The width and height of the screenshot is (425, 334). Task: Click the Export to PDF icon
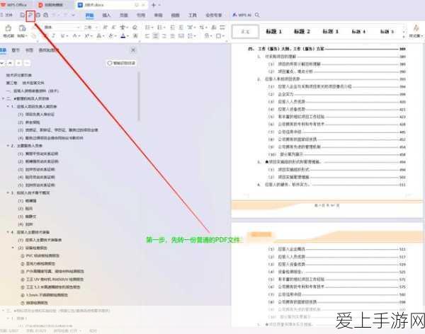coord(30,15)
